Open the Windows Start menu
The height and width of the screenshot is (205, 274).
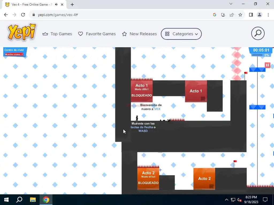(6, 200)
